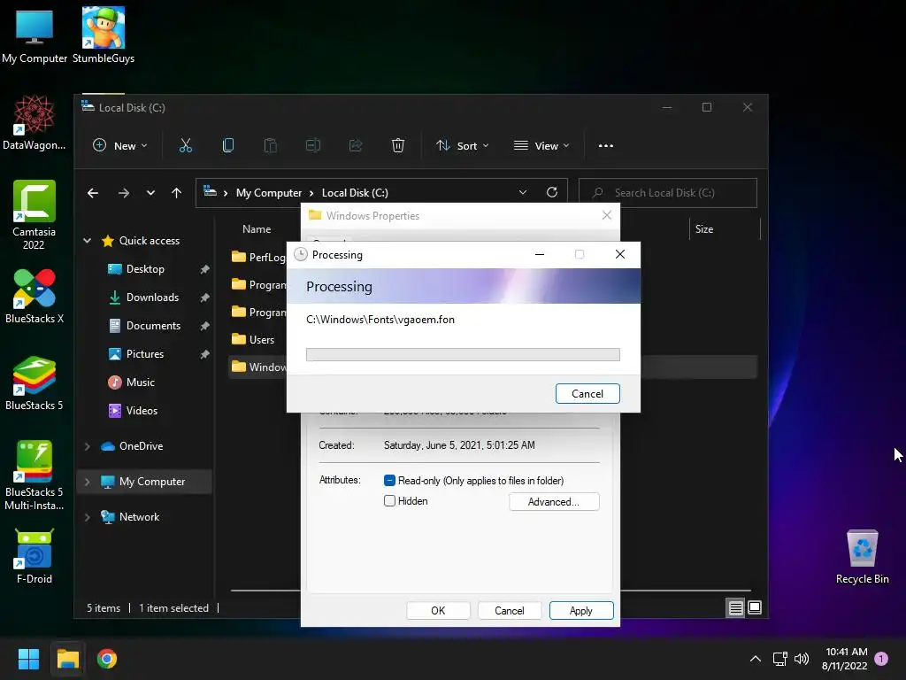Open the See more ellipsis menu

pyautogui.click(x=605, y=146)
